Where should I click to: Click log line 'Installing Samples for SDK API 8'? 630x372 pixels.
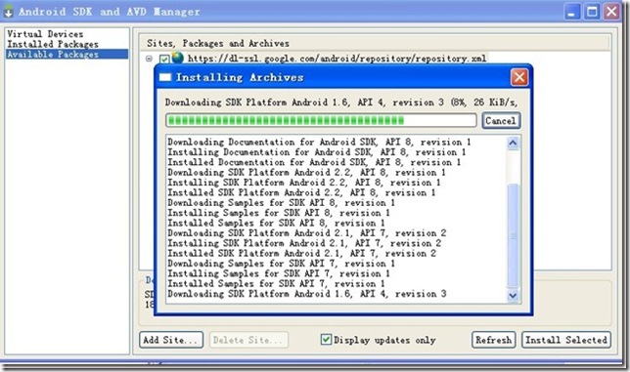pyautogui.click(x=279, y=213)
